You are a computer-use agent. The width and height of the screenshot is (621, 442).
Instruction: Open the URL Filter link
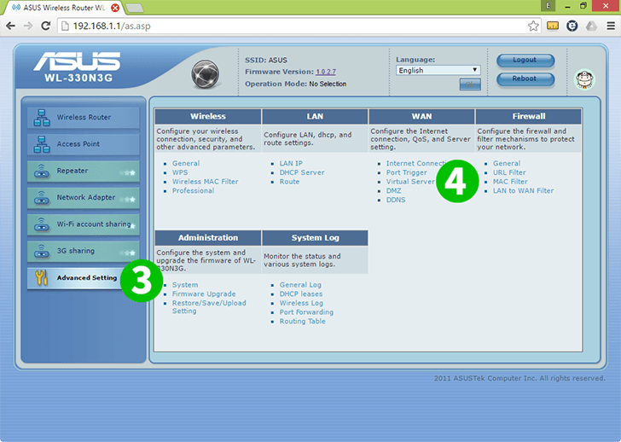[x=509, y=172]
